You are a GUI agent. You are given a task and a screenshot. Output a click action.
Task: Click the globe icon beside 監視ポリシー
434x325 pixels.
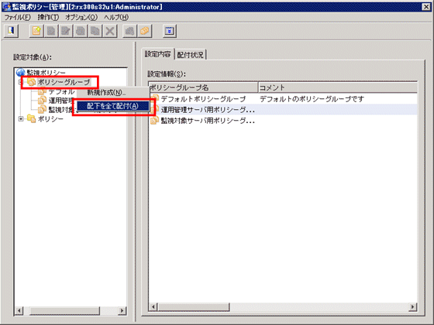(21, 73)
